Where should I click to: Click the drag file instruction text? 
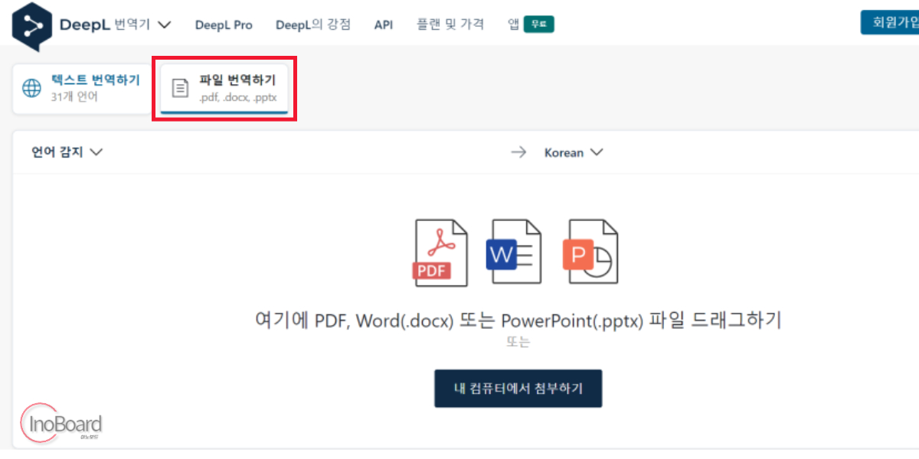pyautogui.click(x=518, y=320)
